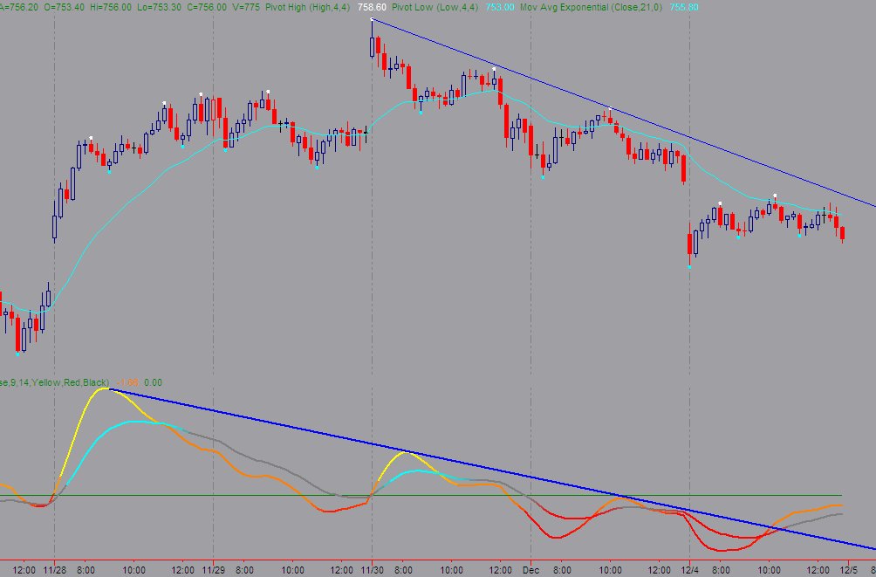Click the 11/29 date label on time axis

pyautogui.click(x=213, y=570)
